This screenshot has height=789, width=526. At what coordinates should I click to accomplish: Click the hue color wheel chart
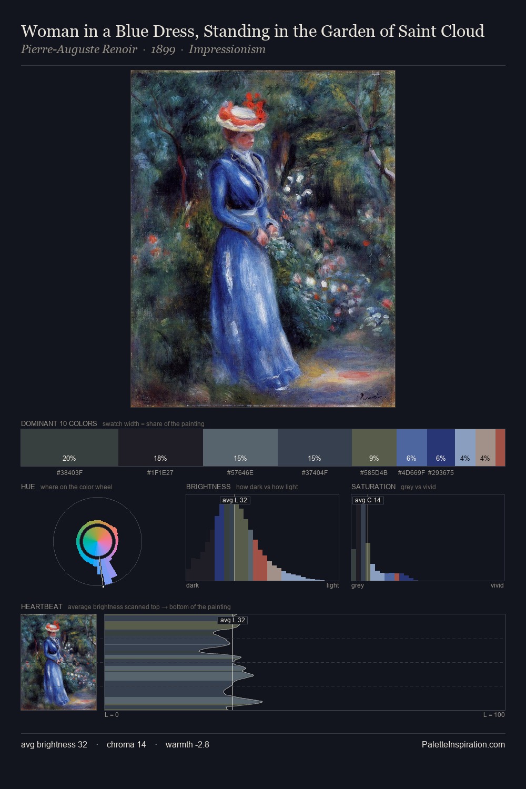point(97,542)
